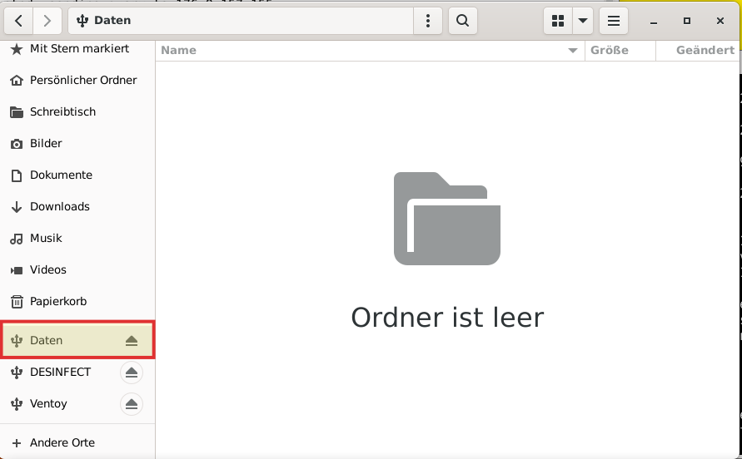Open the search magnifier
The width and height of the screenshot is (742, 459).
pos(463,21)
